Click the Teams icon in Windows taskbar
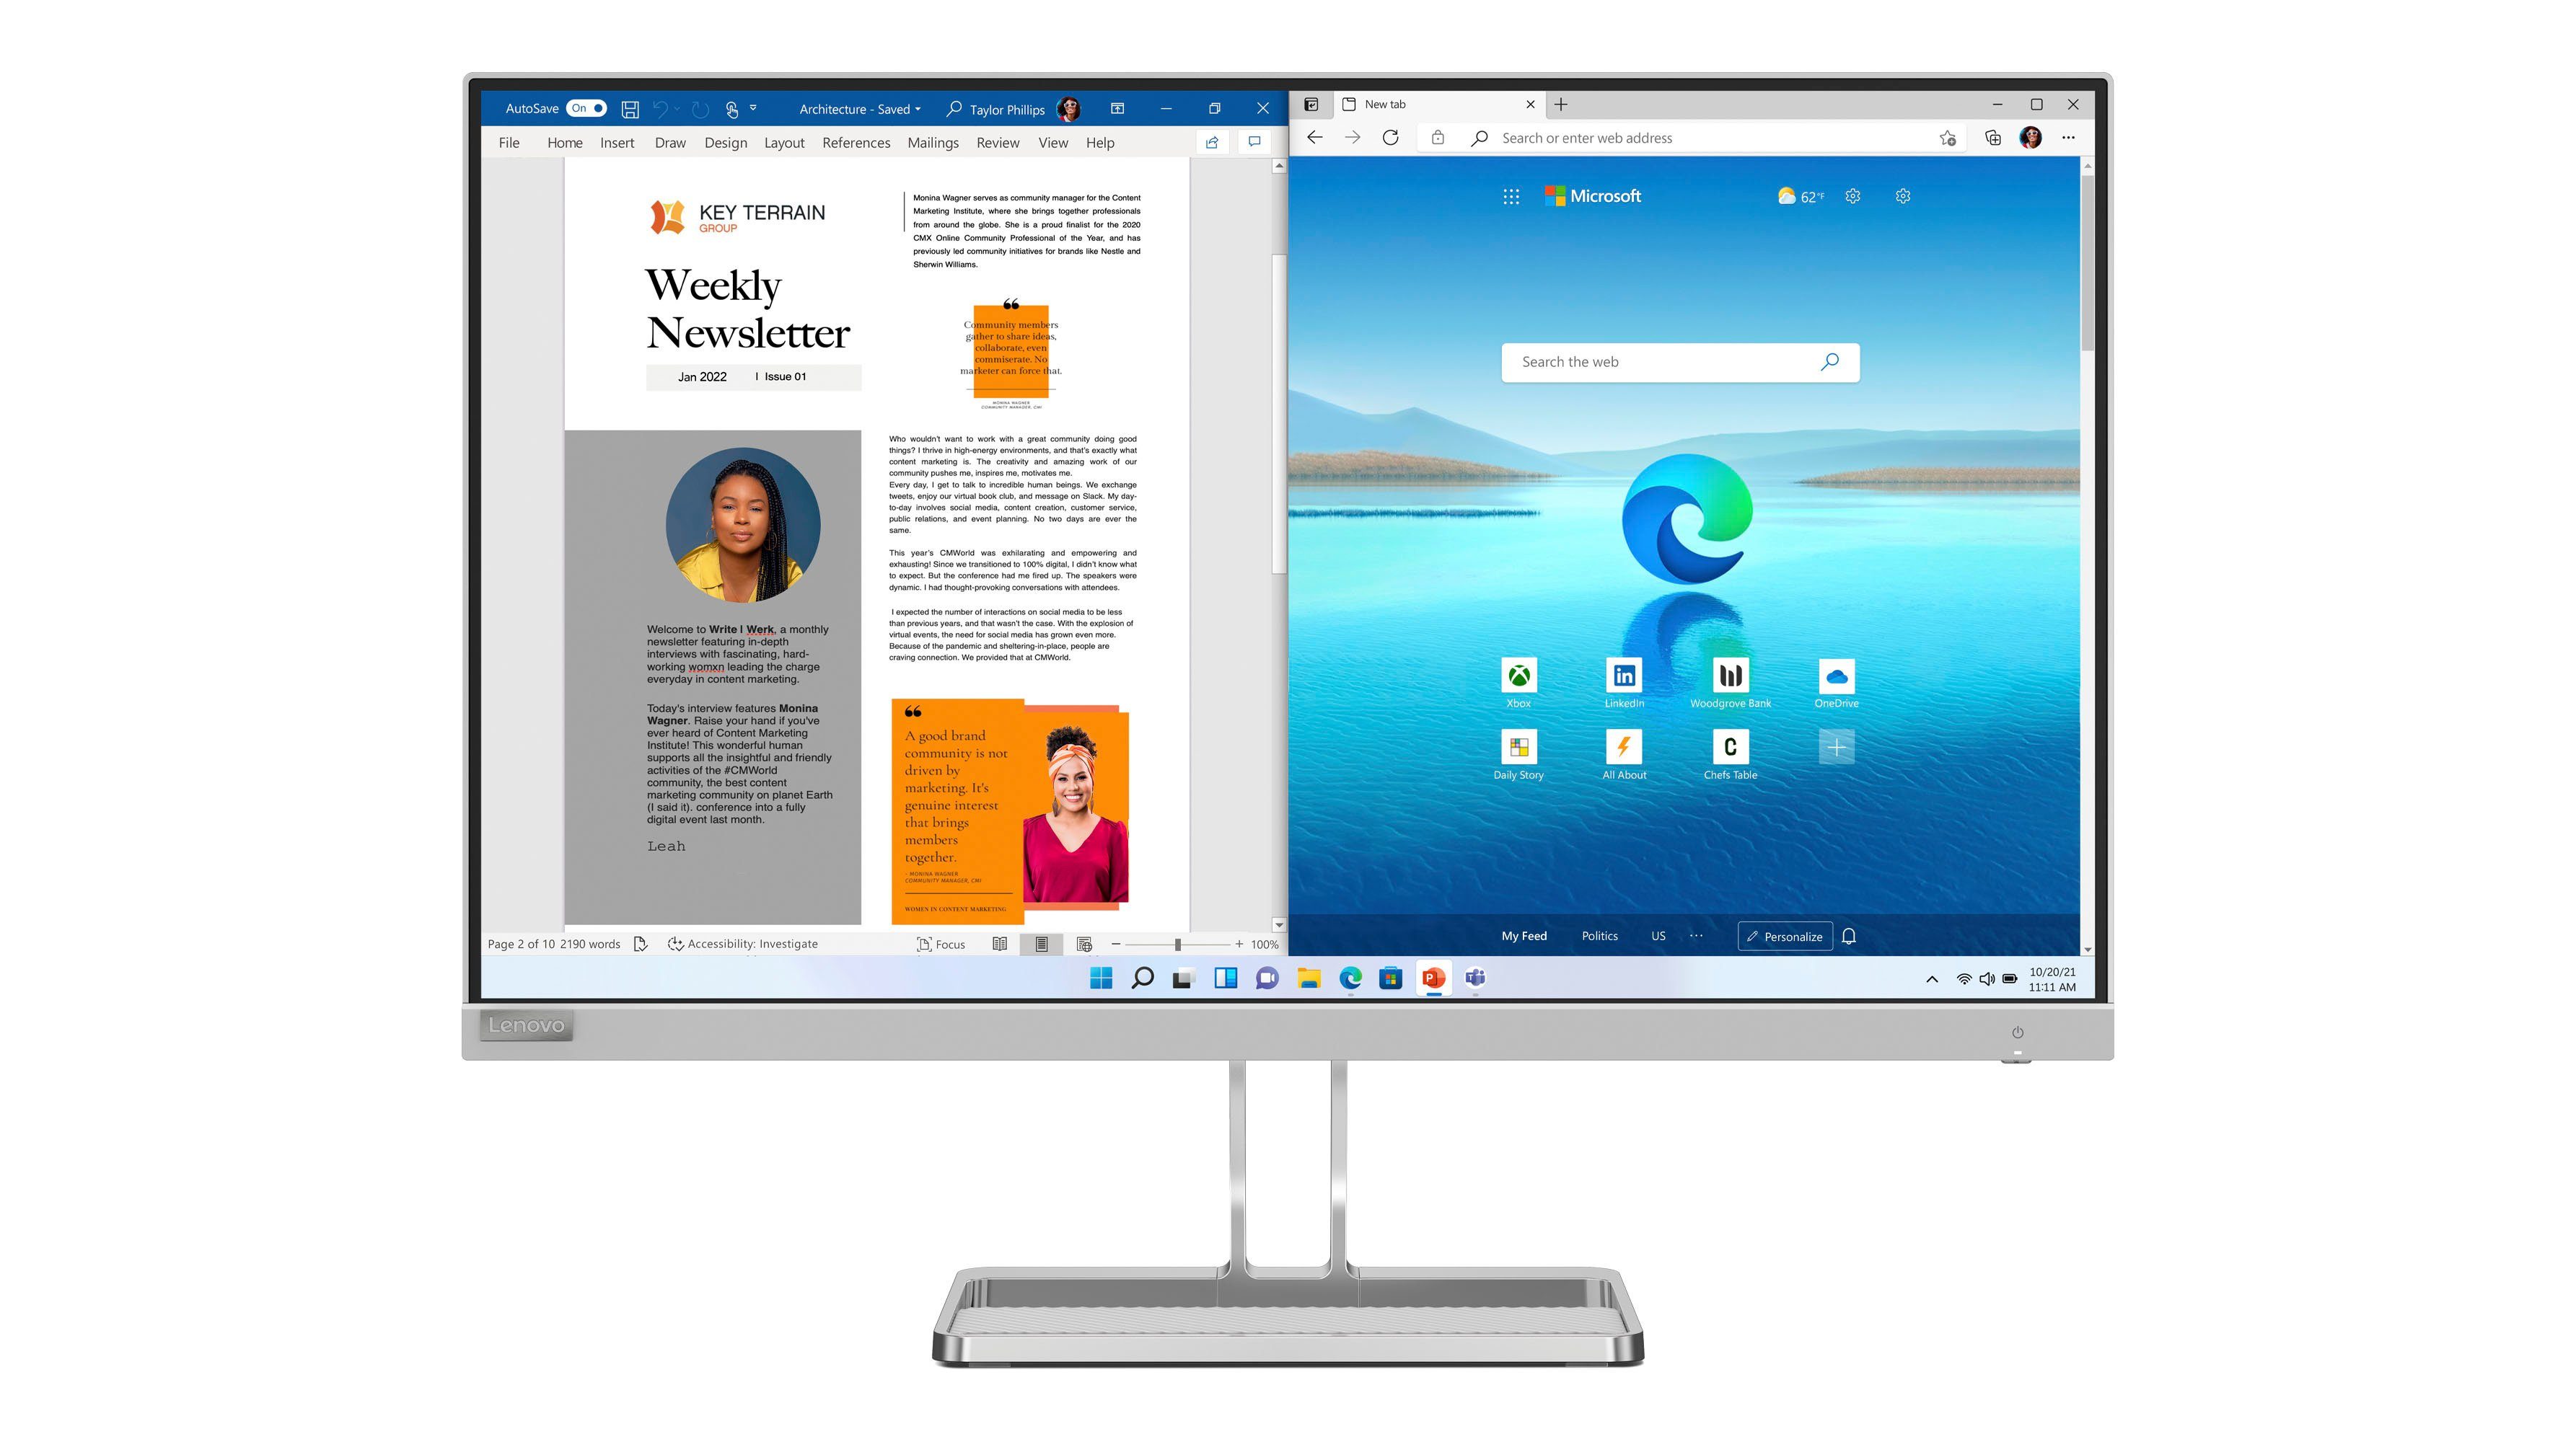Image resolution: width=2576 pixels, height=1442 pixels. [1475, 977]
